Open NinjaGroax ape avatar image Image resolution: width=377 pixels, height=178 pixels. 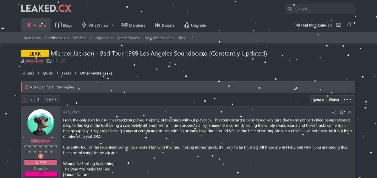41,123
